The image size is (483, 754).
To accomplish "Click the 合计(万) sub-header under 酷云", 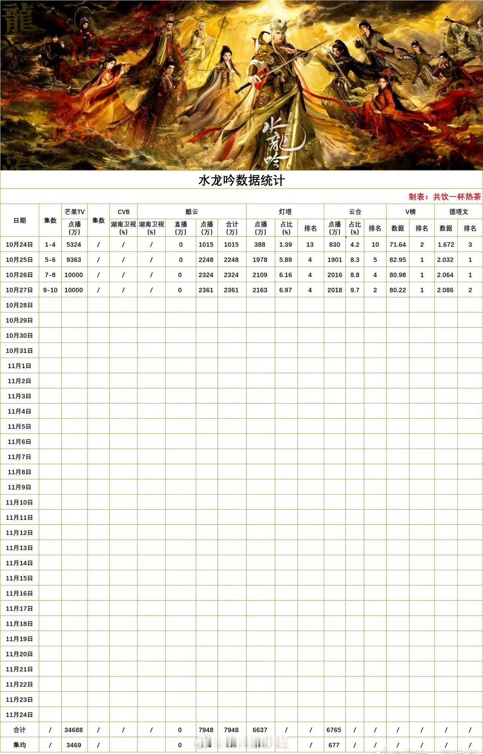I will coord(232,228).
